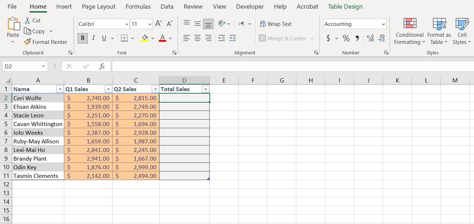Align text to the right
The height and width of the screenshot is (224, 474).
pos(208,38)
